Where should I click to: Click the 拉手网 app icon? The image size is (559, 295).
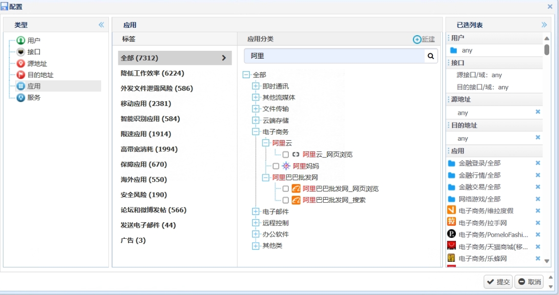coord(451,221)
